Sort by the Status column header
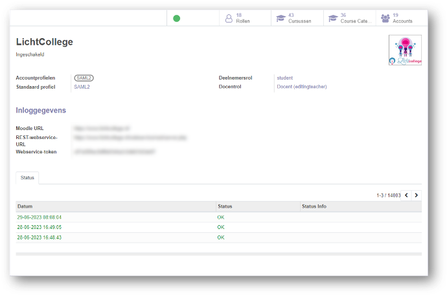The image size is (447, 295). pyautogui.click(x=225, y=206)
